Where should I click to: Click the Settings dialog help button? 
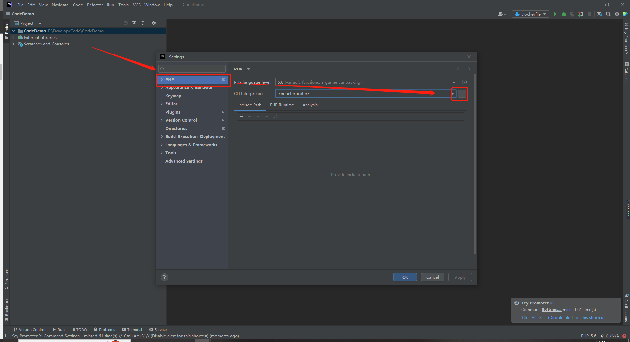click(164, 277)
